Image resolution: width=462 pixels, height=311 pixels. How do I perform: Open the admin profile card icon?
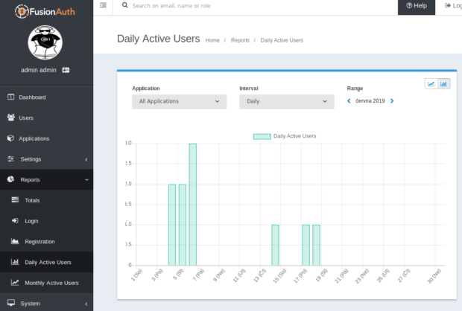click(x=66, y=70)
